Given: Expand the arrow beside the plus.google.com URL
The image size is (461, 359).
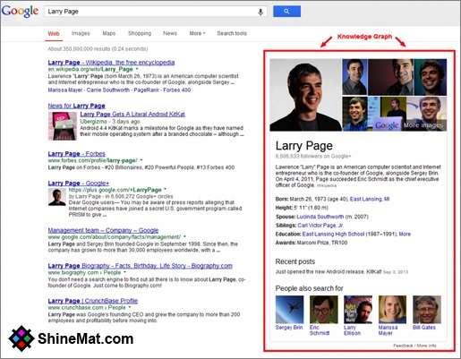Looking at the screenshot, I should tap(166, 190).
